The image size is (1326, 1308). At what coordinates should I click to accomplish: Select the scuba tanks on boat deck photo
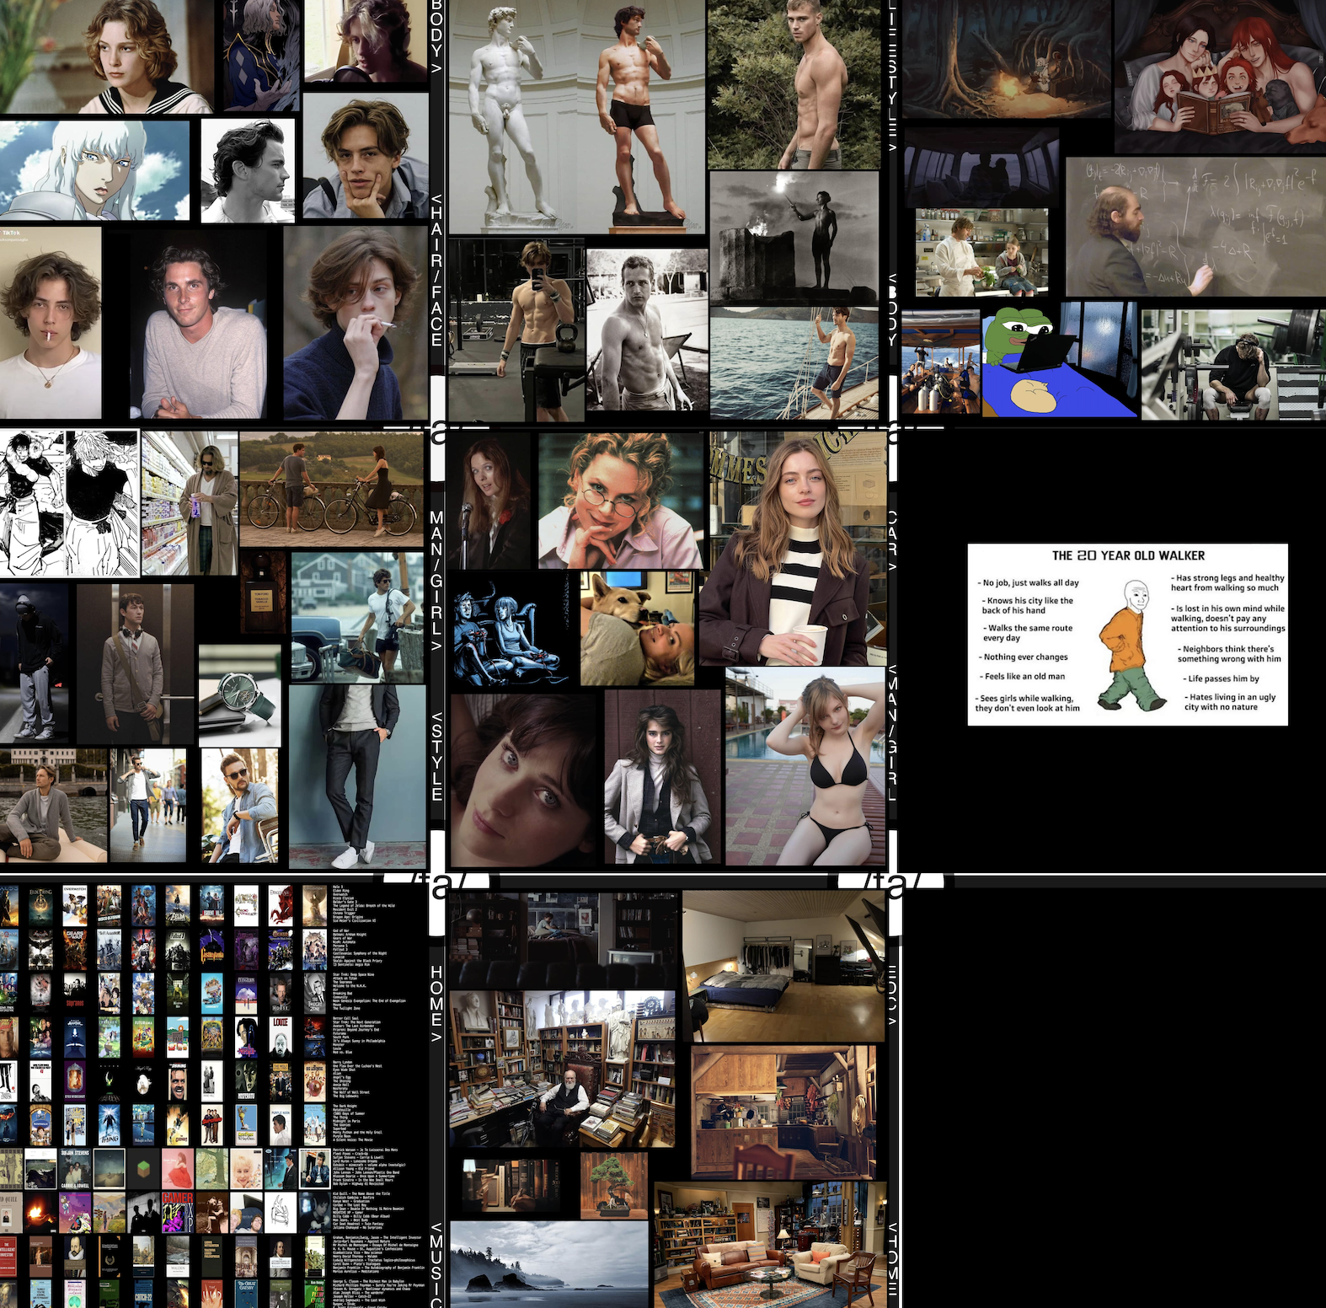(x=940, y=362)
